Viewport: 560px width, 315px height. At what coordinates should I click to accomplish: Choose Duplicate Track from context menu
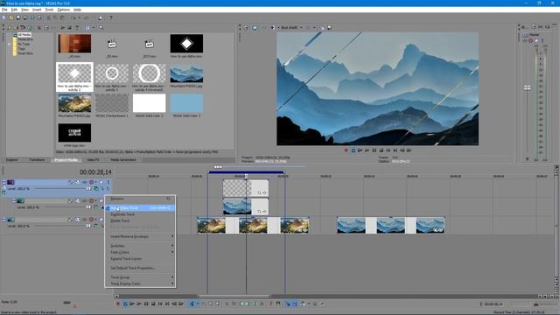[x=140, y=214]
